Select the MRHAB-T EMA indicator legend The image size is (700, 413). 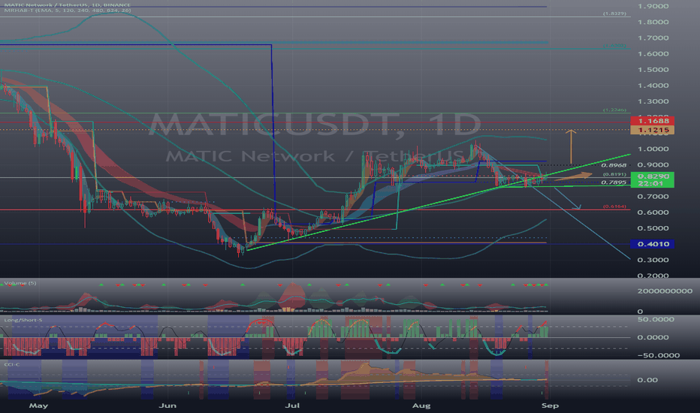[67, 10]
